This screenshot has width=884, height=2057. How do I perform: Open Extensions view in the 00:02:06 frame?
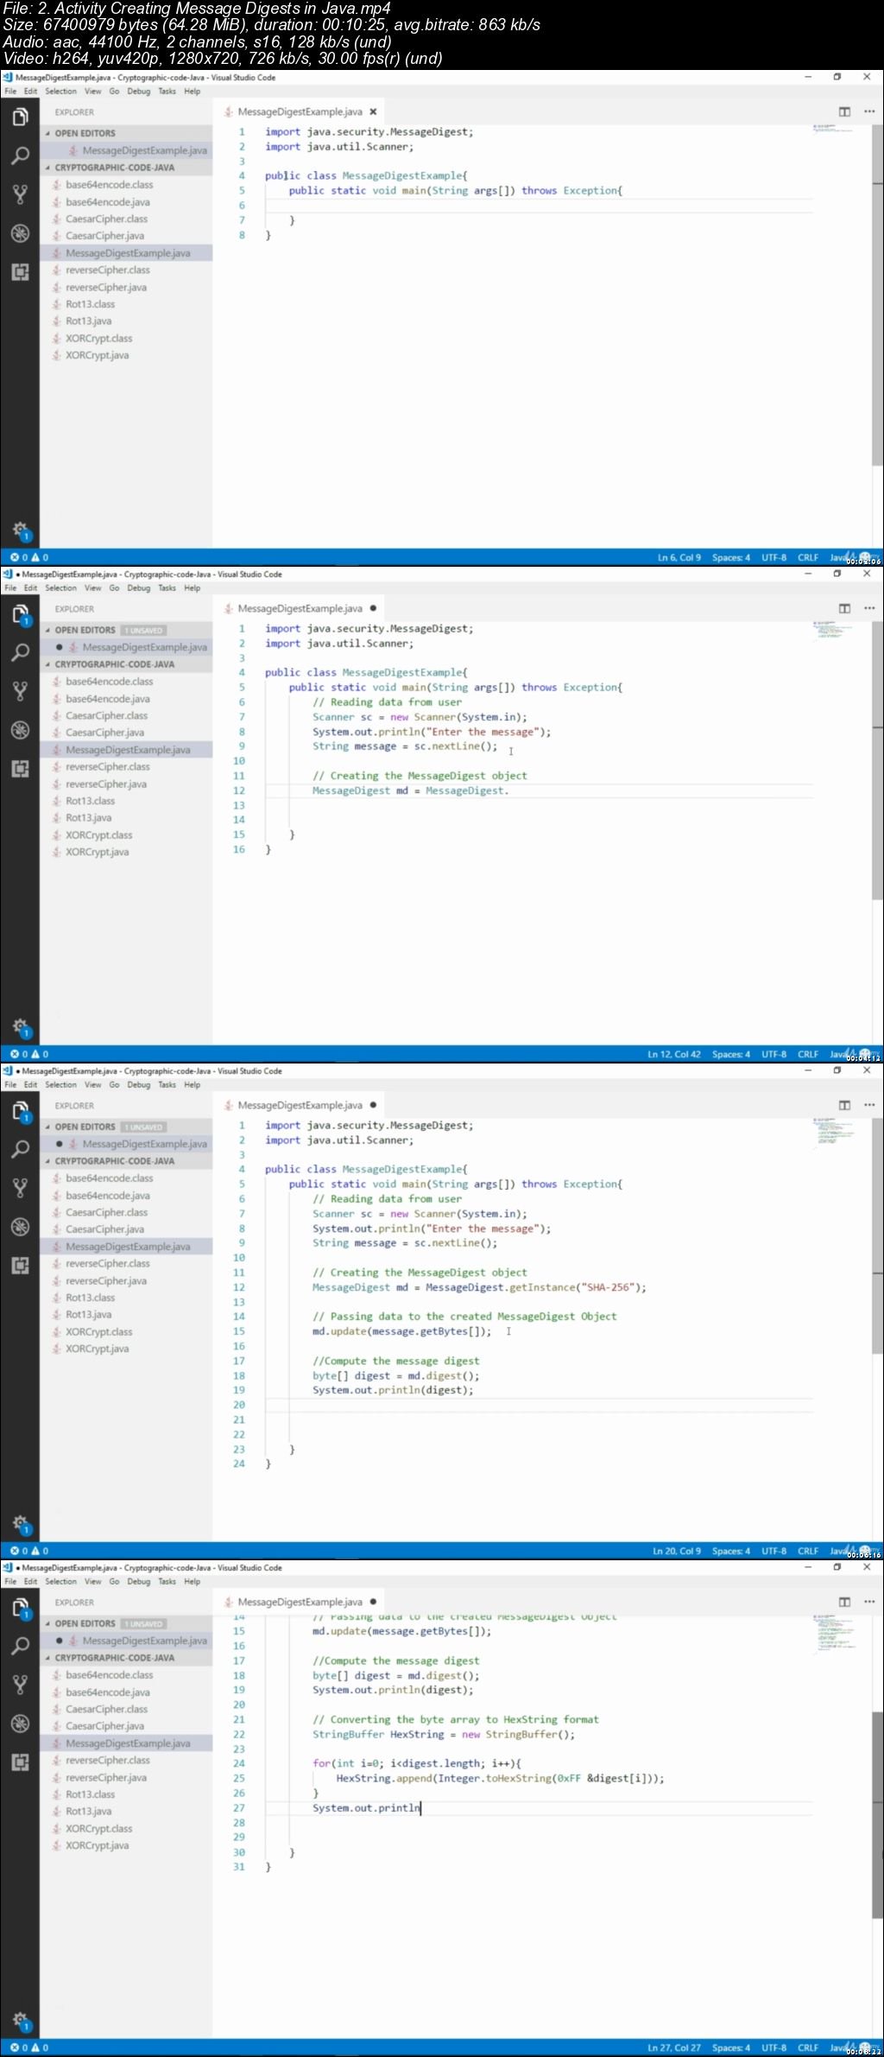(x=20, y=272)
